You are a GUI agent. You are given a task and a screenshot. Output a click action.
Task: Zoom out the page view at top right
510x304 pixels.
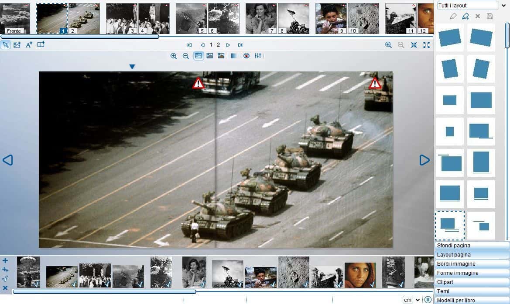click(401, 45)
